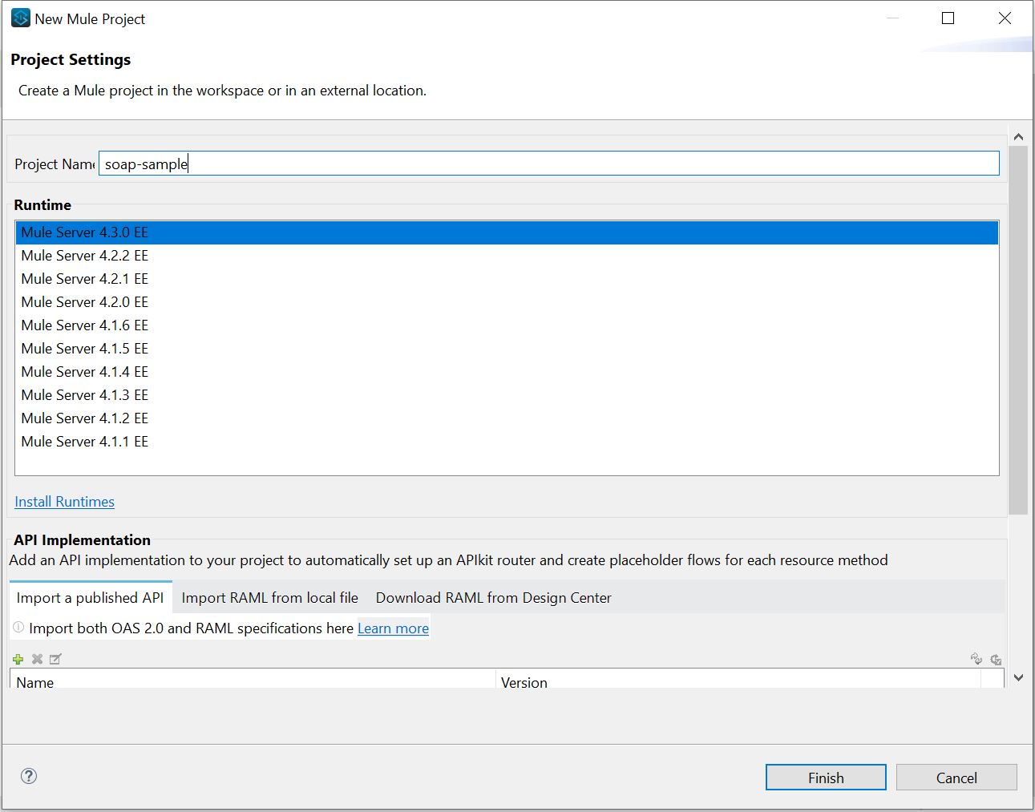Click the refresh API dependencies icon
This screenshot has height=812, width=1035.
[x=976, y=659]
